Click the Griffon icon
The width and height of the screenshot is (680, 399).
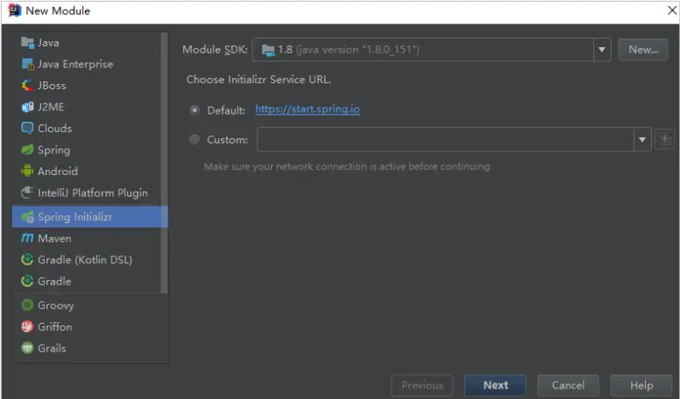[27, 326]
